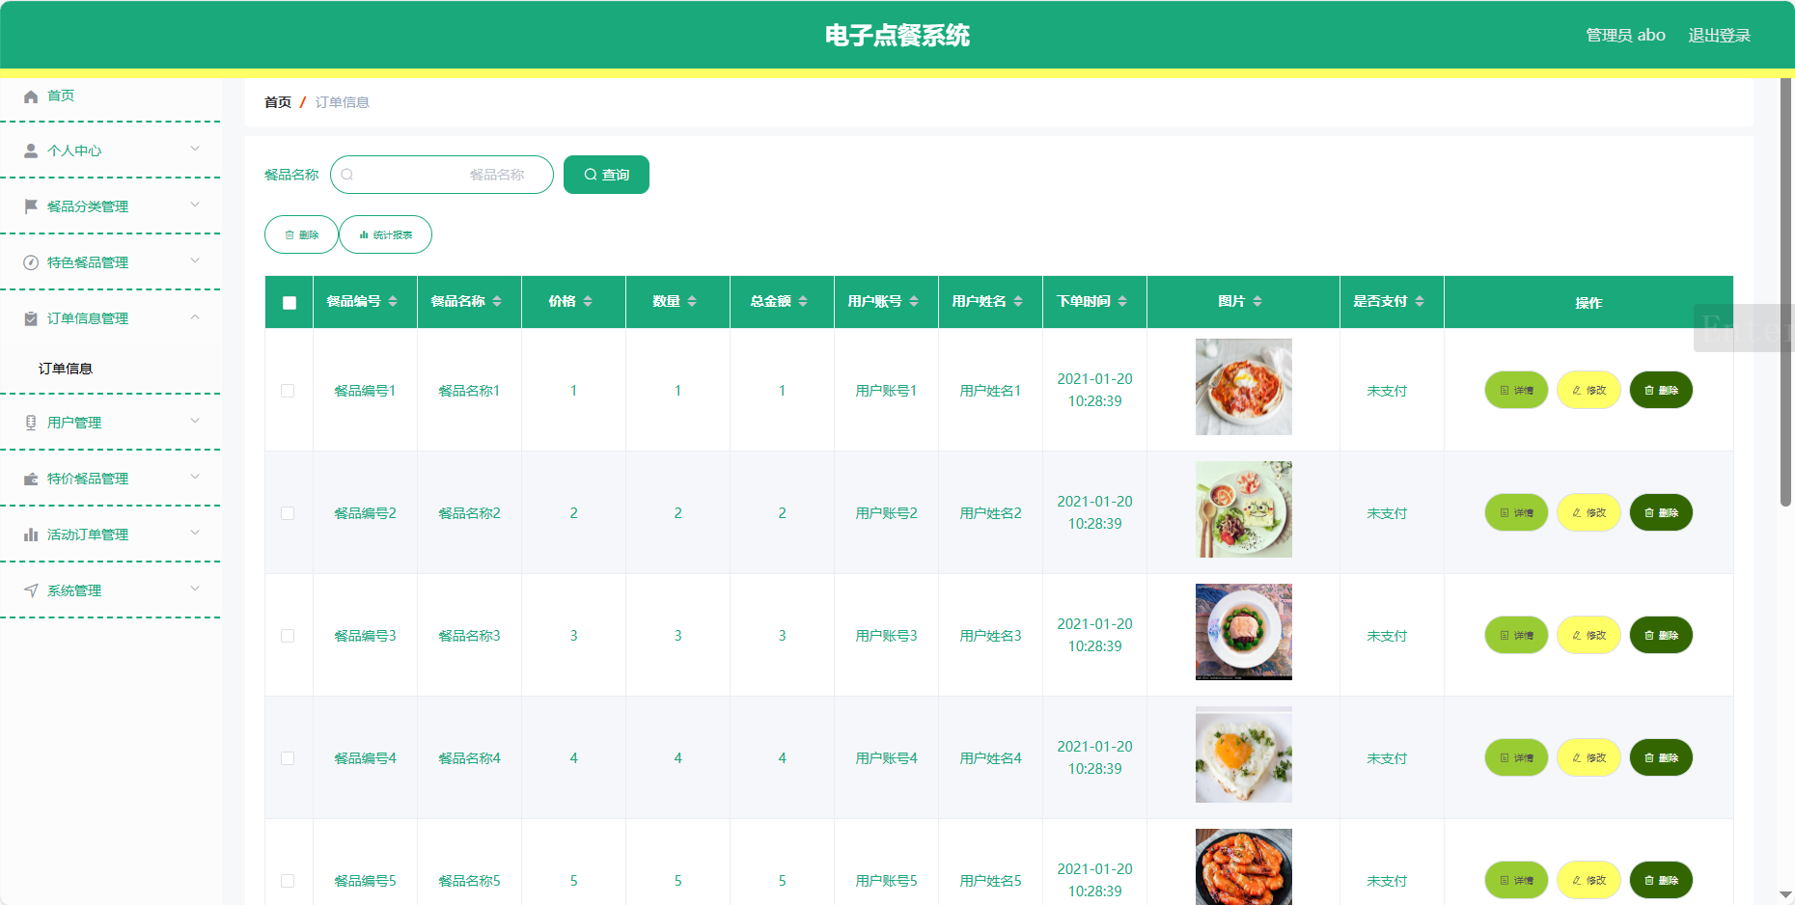Click the home icon in sidebar
This screenshot has height=905, width=1795.
tap(31, 96)
